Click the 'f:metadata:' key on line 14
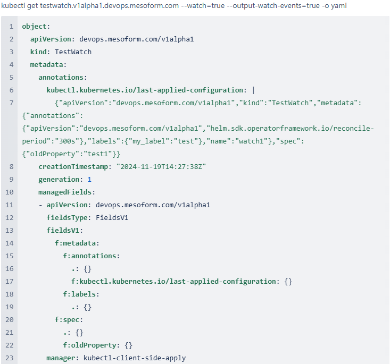The width and height of the screenshot is (390, 364). [77, 243]
